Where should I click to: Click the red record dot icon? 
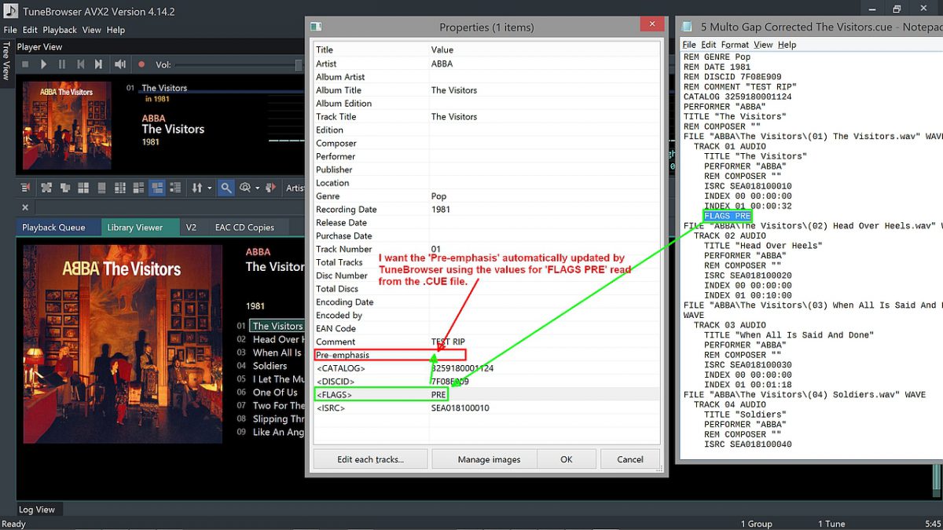click(141, 64)
